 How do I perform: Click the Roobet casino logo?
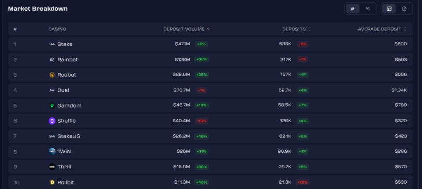[52, 75]
